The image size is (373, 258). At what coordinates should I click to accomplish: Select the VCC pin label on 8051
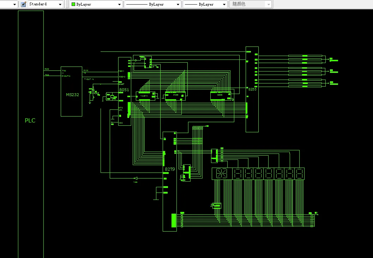point(121,123)
